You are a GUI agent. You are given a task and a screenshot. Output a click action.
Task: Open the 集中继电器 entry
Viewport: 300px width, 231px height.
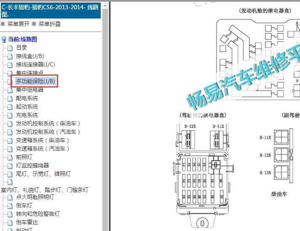tap(29, 90)
